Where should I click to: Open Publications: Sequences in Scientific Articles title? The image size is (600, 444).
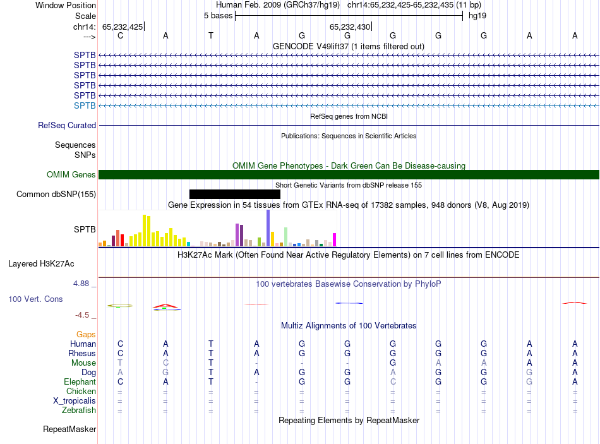(x=349, y=136)
